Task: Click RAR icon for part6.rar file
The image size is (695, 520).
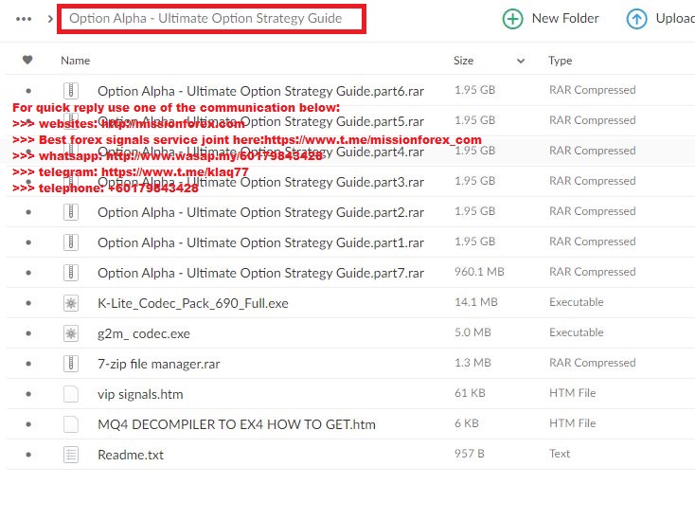Action: pyautogui.click(x=71, y=91)
